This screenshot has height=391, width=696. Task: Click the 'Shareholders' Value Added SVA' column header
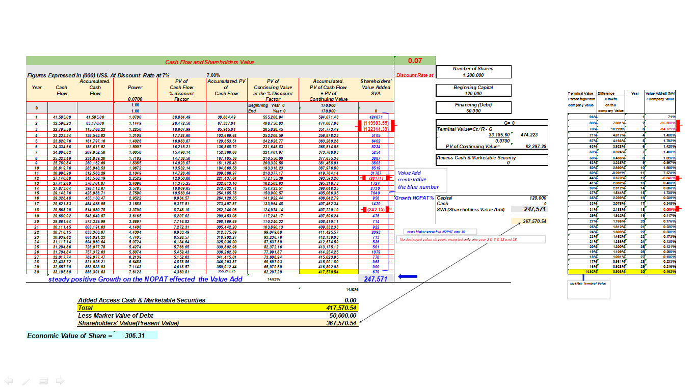pyautogui.click(x=376, y=87)
